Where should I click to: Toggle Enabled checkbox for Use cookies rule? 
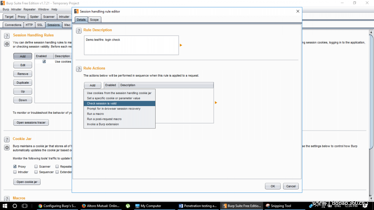(x=44, y=61)
